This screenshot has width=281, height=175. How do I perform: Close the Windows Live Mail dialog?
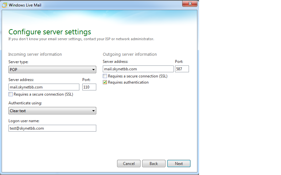tap(189, 4)
